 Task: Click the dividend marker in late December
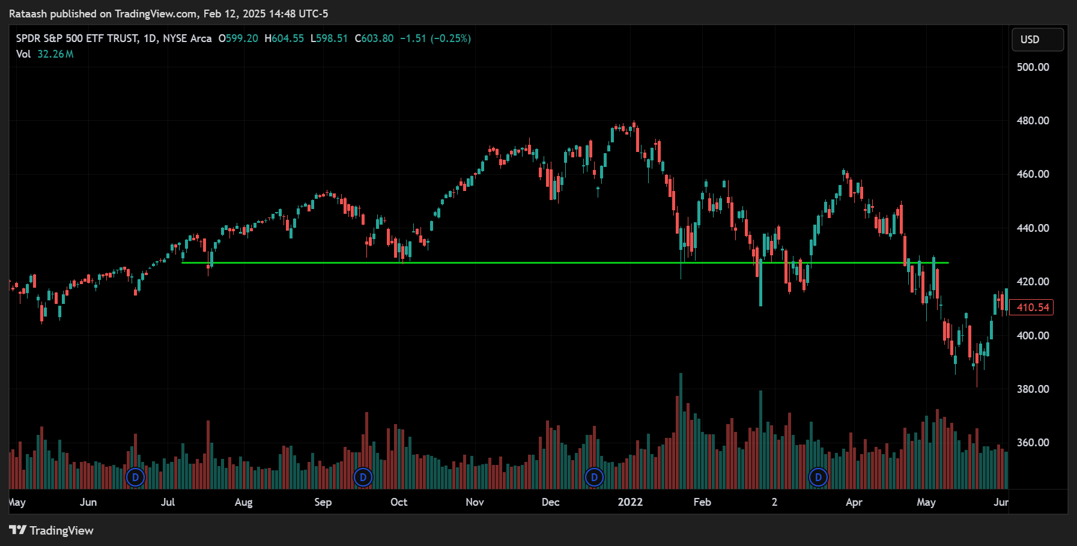click(x=594, y=478)
